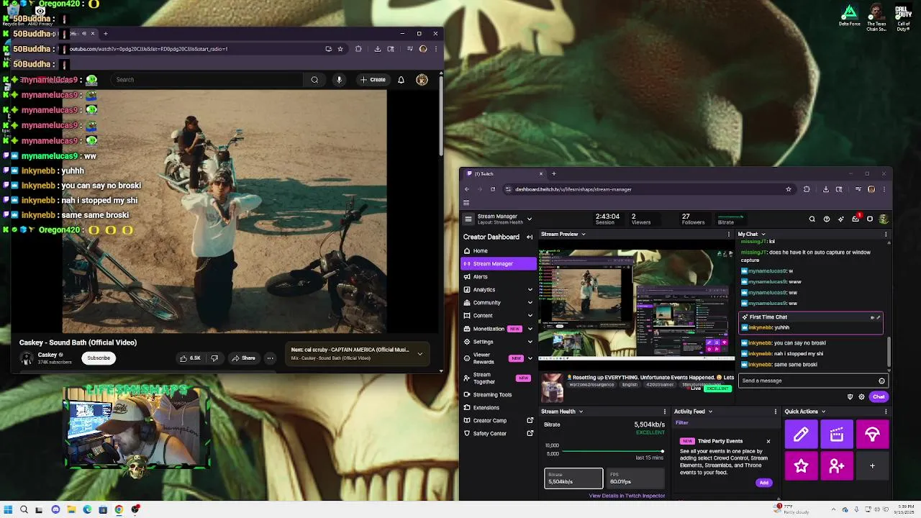Viewport: 921px width, 518px height.
Task: Select Stream Manager in the sidebar
Action: click(x=498, y=263)
